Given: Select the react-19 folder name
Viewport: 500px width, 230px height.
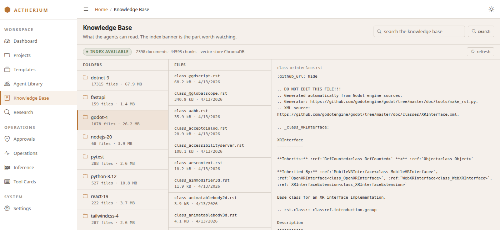Looking at the screenshot, I should point(100,196).
